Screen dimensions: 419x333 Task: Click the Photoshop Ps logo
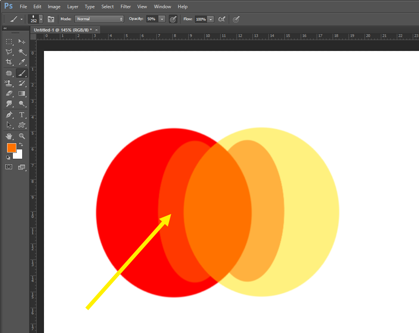click(x=9, y=6)
